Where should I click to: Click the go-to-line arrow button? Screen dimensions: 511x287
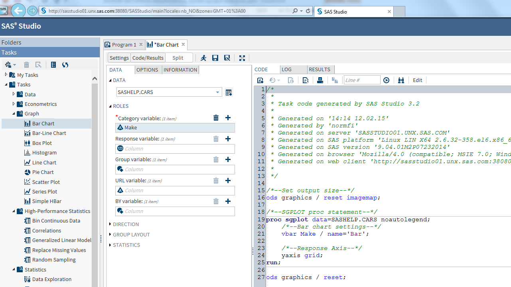(386, 80)
